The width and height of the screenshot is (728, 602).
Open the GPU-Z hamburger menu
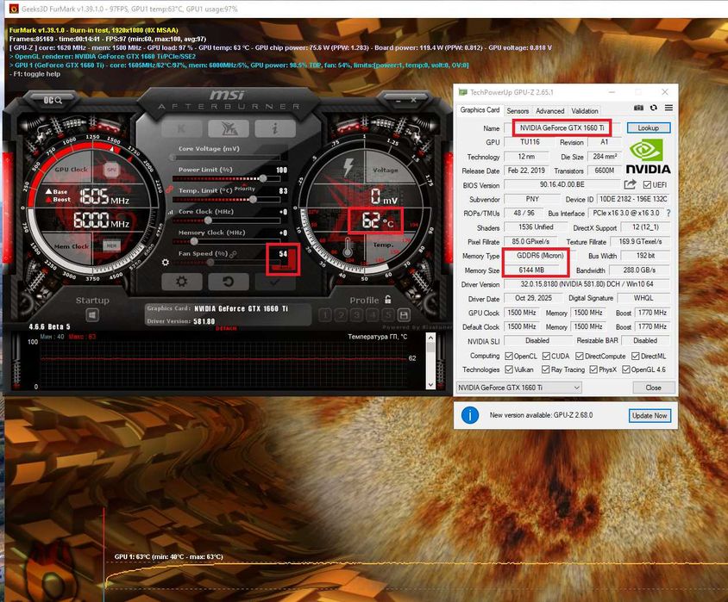click(668, 108)
